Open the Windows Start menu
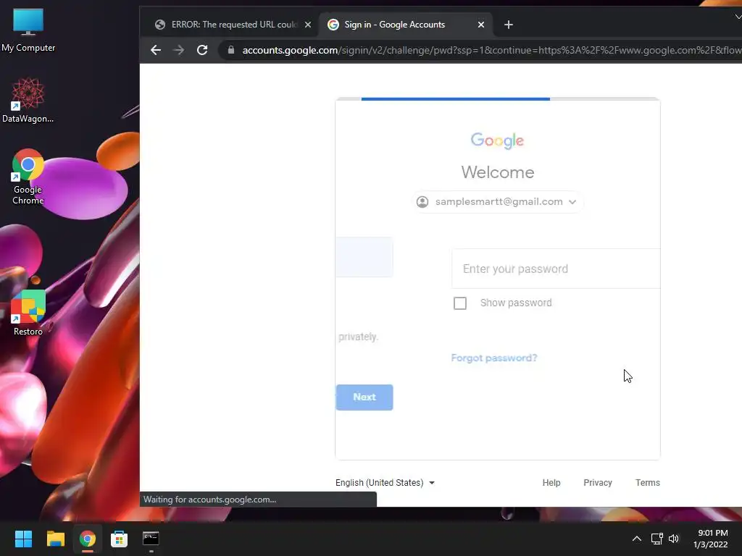The height and width of the screenshot is (556, 742). [x=23, y=539]
